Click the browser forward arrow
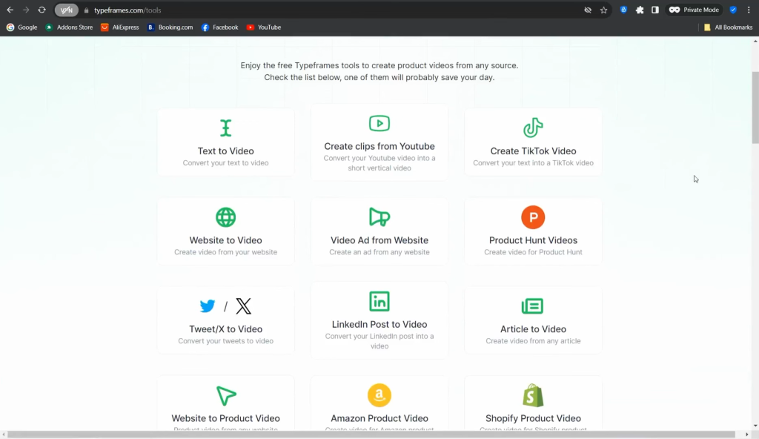Image resolution: width=759 pixels, height=439 pixels. [26, 10]
